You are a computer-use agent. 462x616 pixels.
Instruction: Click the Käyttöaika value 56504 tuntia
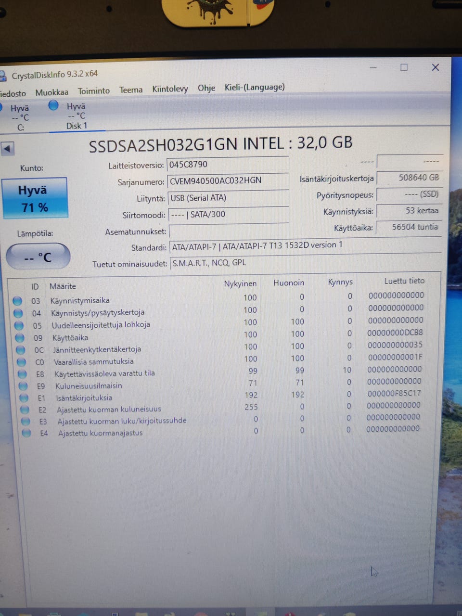pyautogui.click(x=409, y=227)
